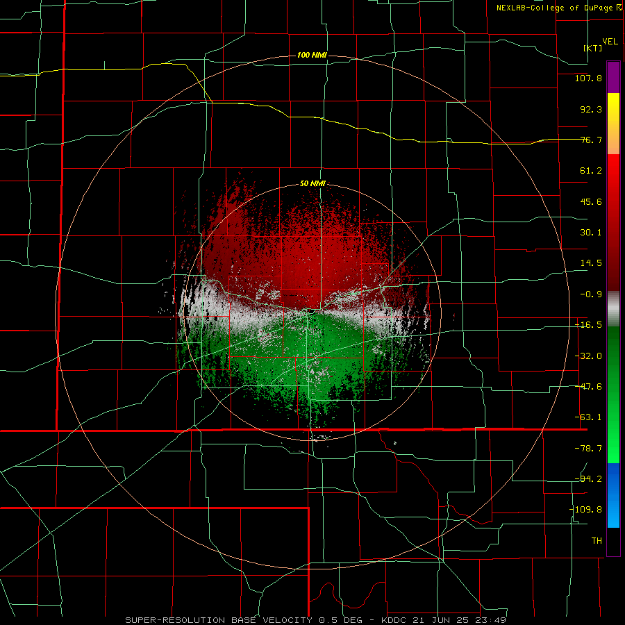The image size is (625, 625).
Task: Click the 61.2 legend value
Action: [x=591, y=171]
